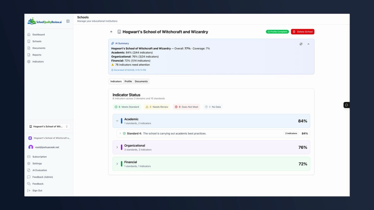The image size is (374, 210).
Task: Toggle the Needs Review filter chip
Action: tap(157, 107)
